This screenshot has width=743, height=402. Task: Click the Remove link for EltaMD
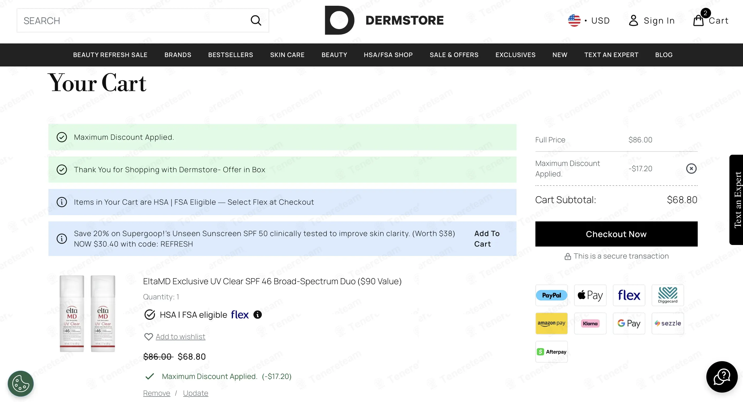coord(156,393)
